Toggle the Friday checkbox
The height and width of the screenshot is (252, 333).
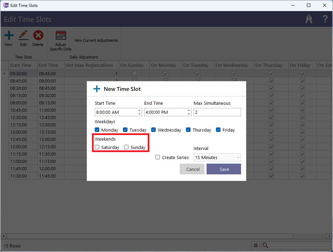pyautogui.click(x=218, y=130)
